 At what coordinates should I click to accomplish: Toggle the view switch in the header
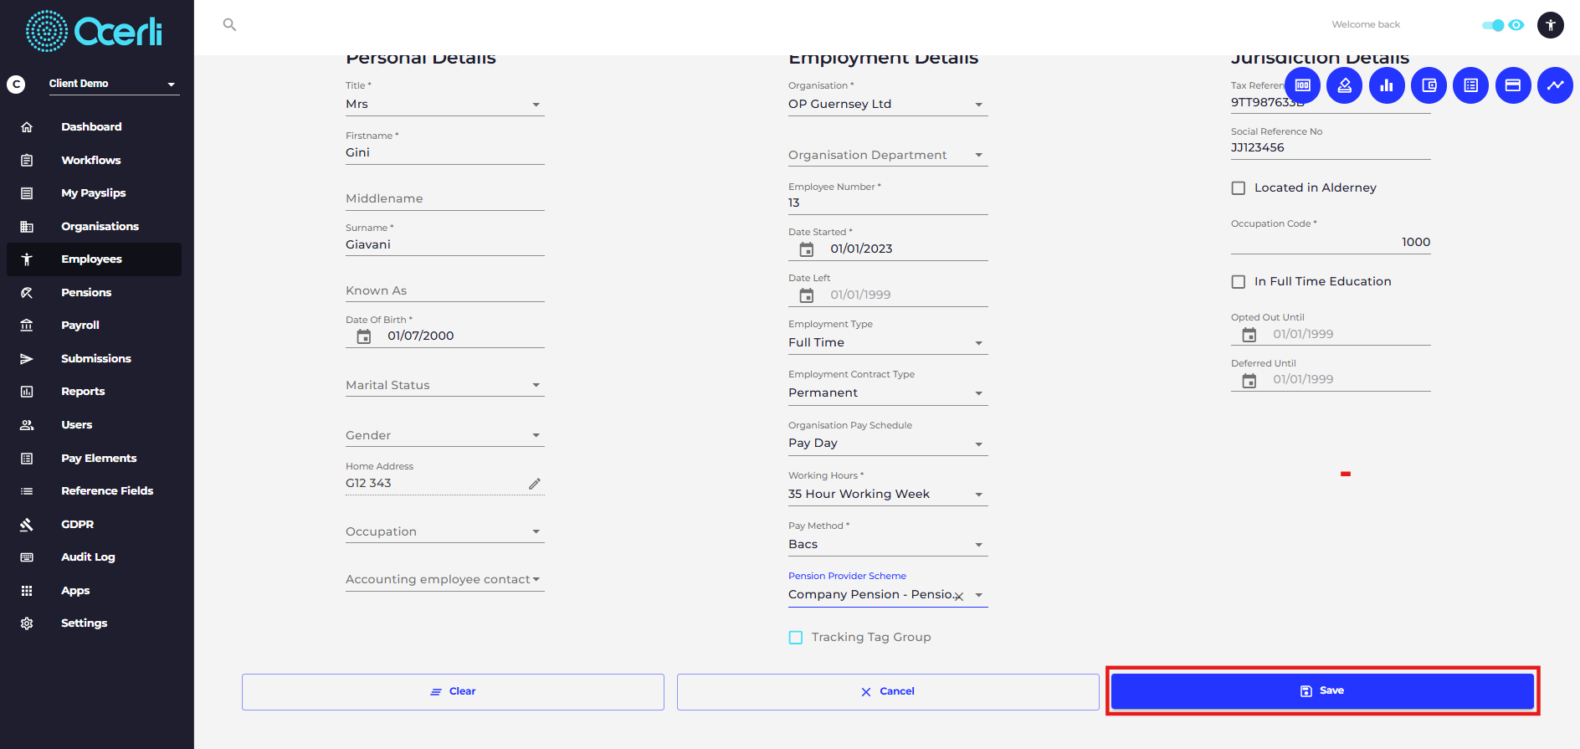tap(1493, 25)
